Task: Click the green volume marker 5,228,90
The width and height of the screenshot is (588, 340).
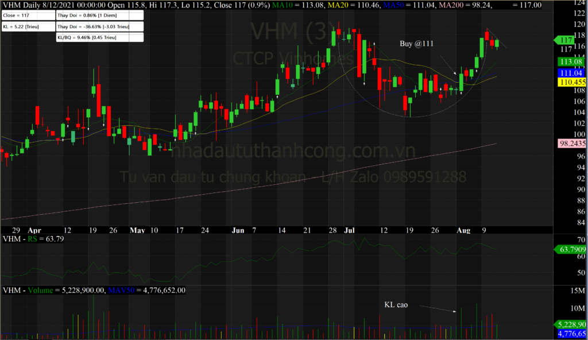Action: 570,324
